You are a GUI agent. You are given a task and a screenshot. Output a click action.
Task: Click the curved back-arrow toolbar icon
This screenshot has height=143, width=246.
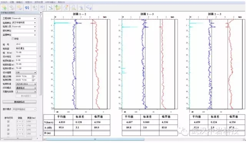click(x=89, y=8)
